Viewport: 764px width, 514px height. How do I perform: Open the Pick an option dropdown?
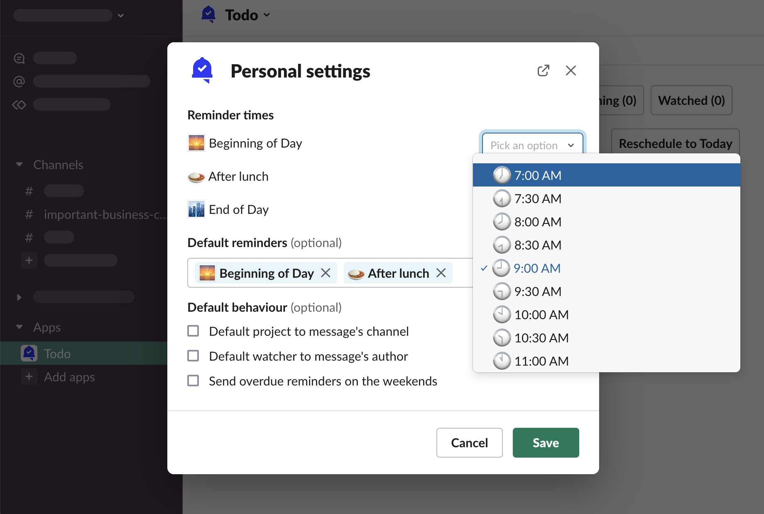point(532,145)
